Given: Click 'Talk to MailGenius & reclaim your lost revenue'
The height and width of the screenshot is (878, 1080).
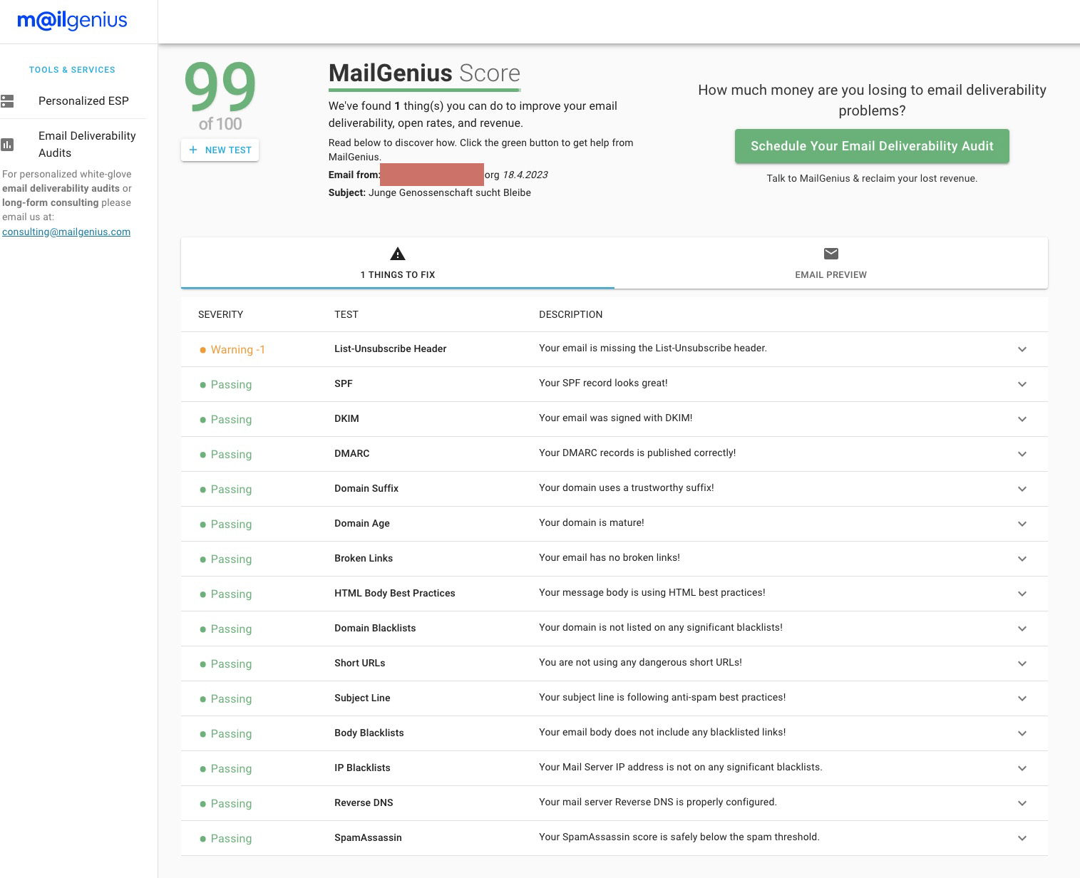Looking at the screenshot, I should tap(872, 178).
